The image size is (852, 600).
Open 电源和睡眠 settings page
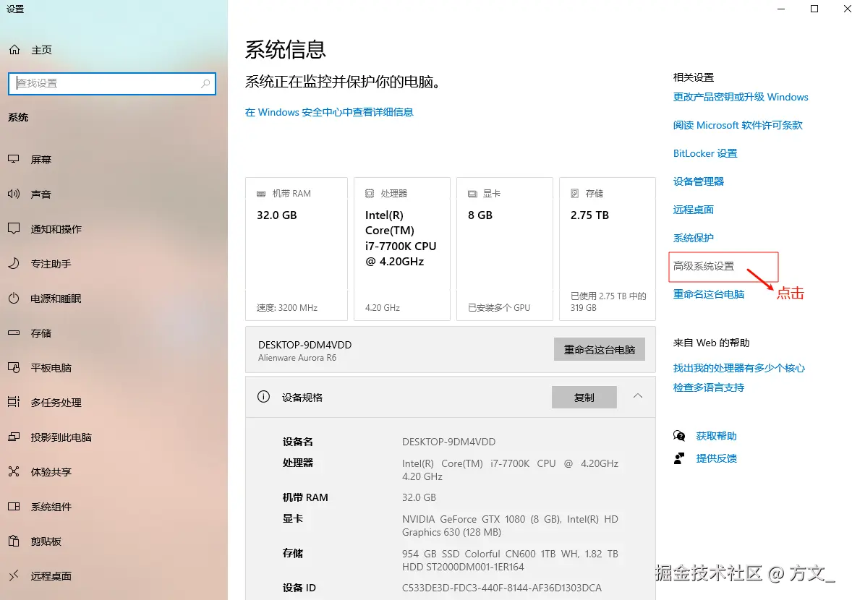[x=56, y=298]
